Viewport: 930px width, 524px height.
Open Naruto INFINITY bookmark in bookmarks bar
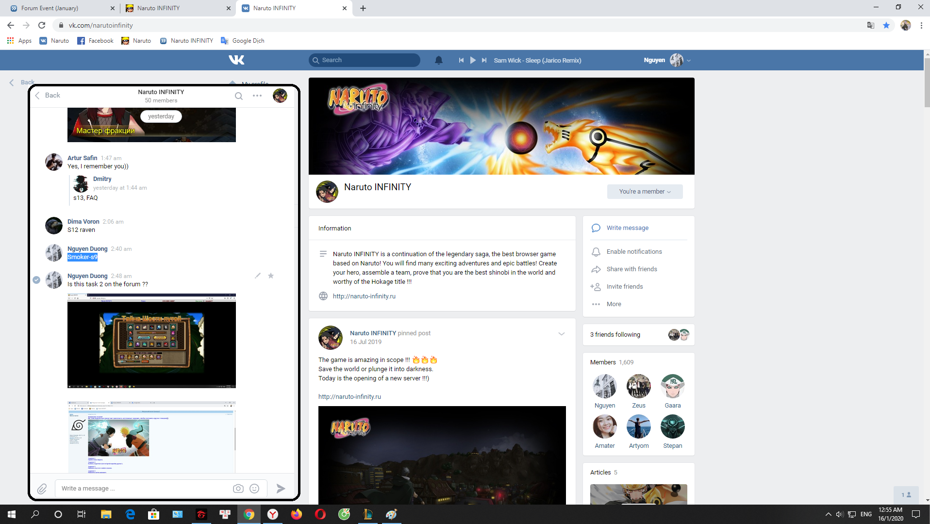tap(187, 41)
